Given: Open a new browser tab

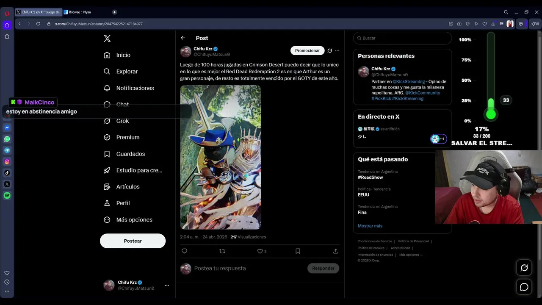Looking at the screenshot, I should 114,12.
